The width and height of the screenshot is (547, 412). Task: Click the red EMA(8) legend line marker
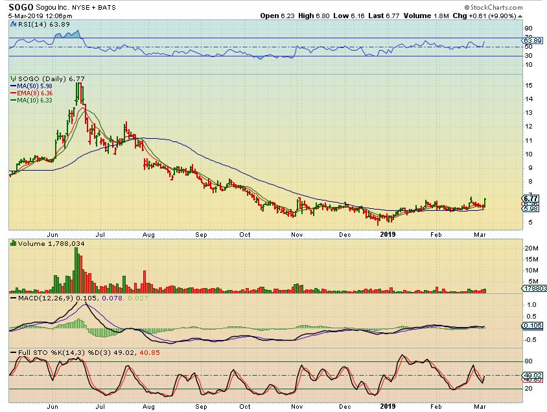[x=12, y=93]
